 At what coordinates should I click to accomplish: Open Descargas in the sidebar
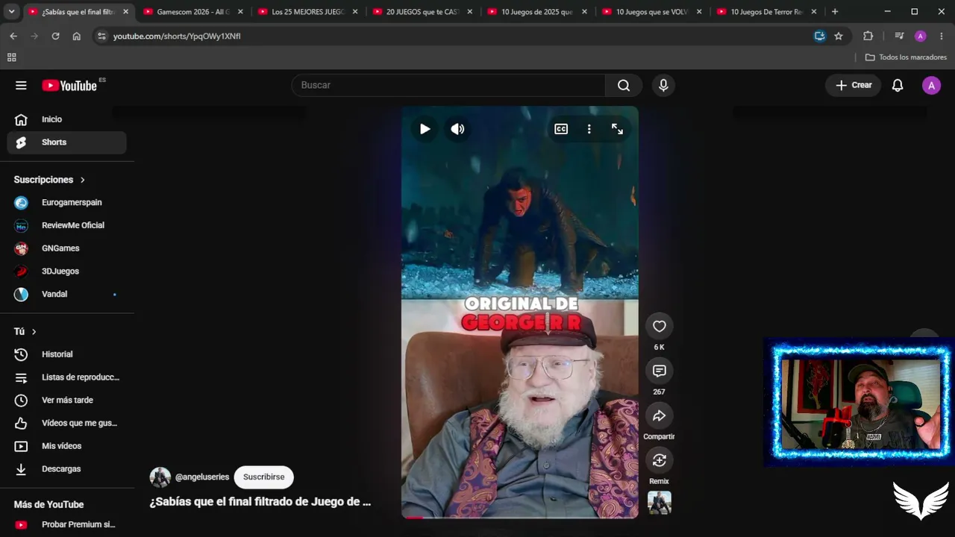pos(67,469)
